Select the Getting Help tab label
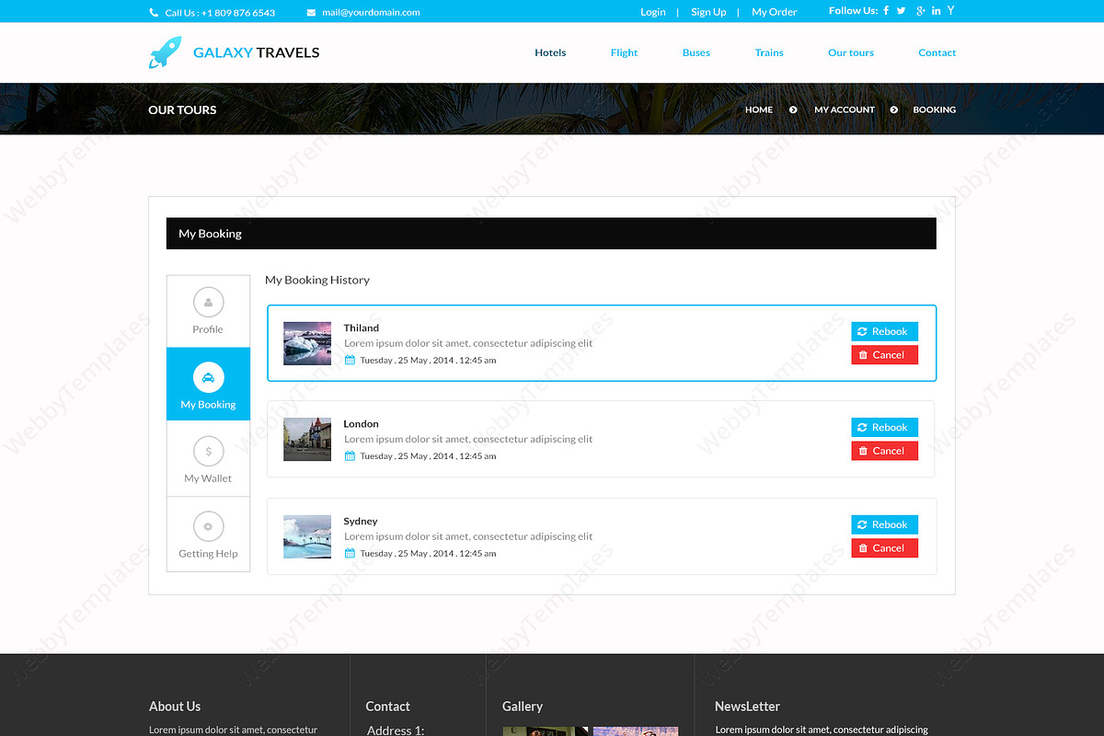 point(208,554)
